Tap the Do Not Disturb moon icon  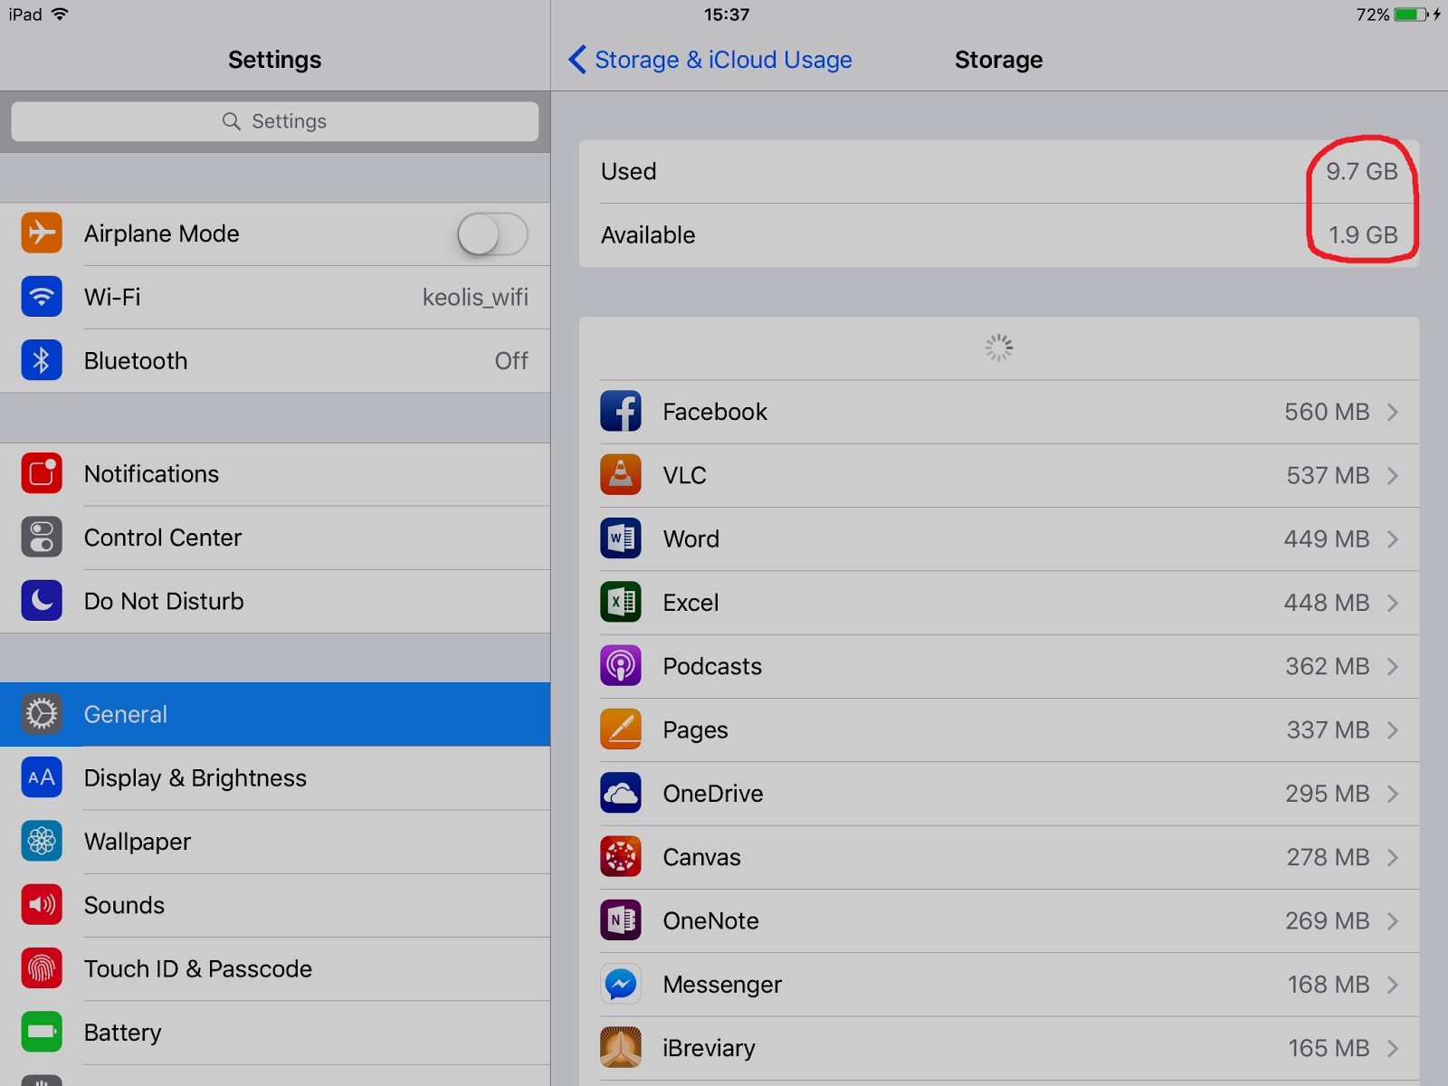pos(42,600)
